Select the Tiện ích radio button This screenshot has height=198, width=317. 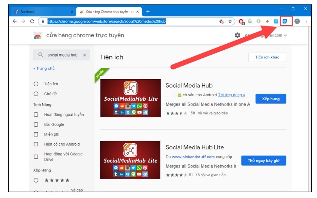[x=36, y=84]
